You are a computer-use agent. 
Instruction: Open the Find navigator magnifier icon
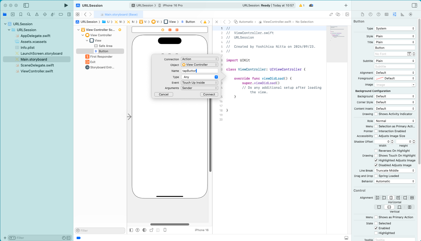click(29, 14)
